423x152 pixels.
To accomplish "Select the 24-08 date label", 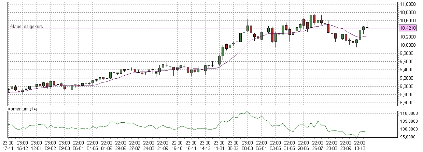I will [x=149, y=148].
